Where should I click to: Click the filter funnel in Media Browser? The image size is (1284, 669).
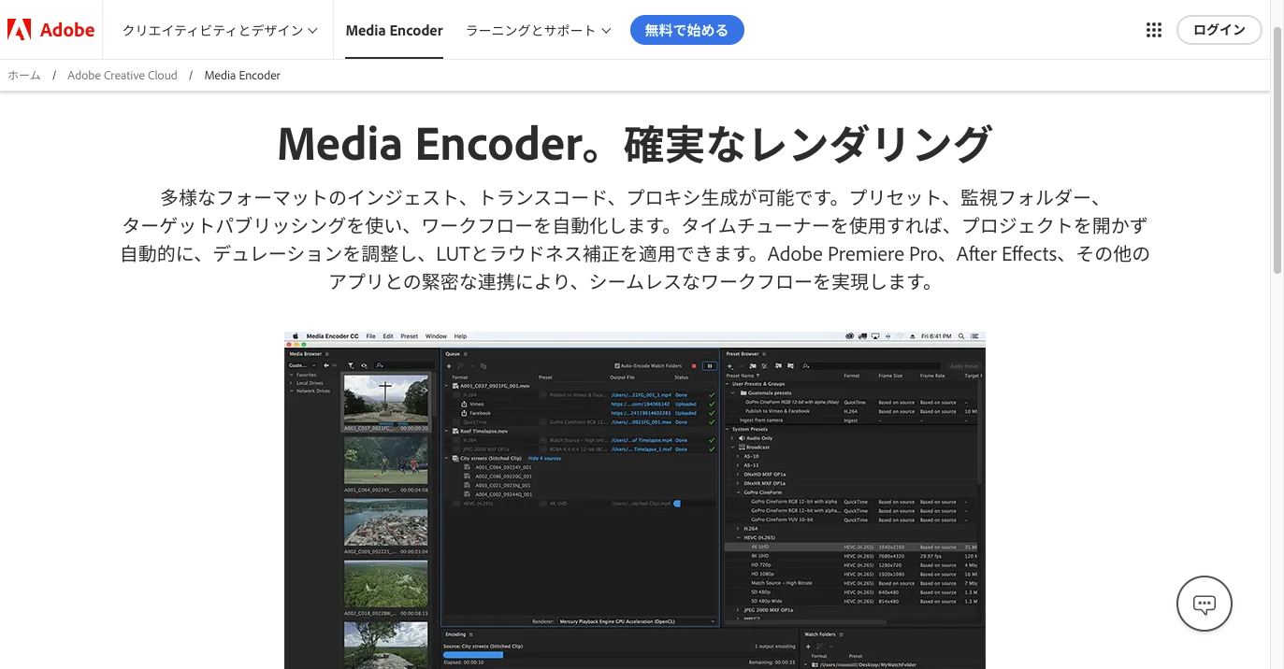(x=351, y=365)
